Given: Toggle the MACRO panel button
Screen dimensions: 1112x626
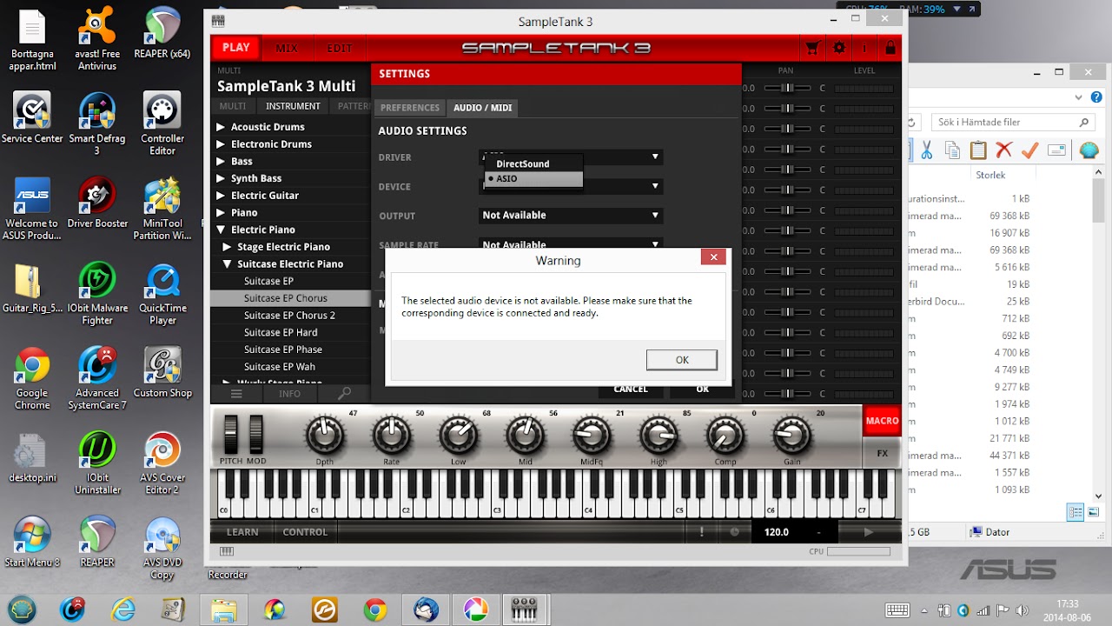Looking at the screenshot, I should click(882, 421).
